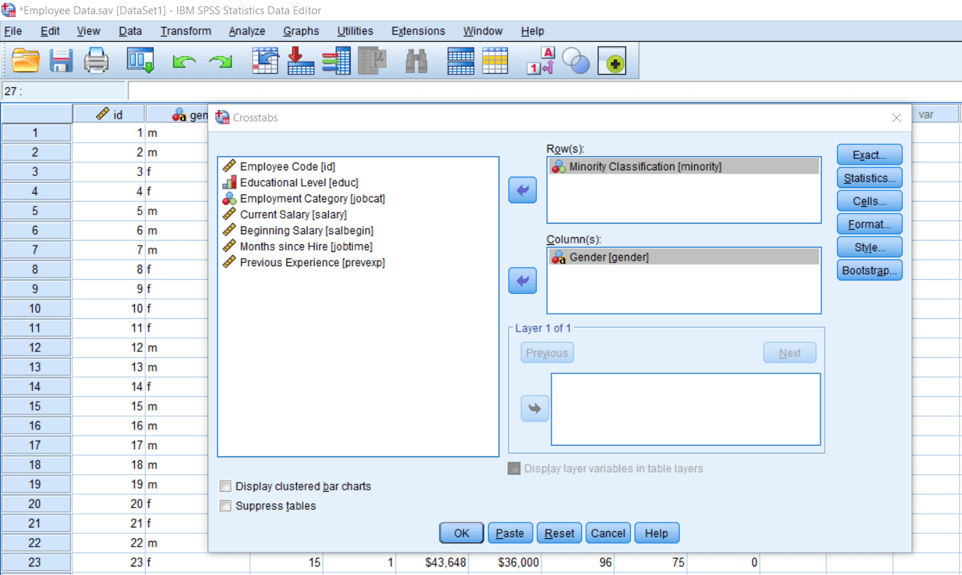Click the arrow button beside Column(s) box
The image size is (962, 575).
click(x=522, y=280)
